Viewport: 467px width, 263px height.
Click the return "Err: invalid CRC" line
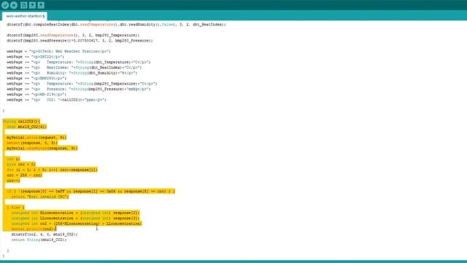coord(40,197)
